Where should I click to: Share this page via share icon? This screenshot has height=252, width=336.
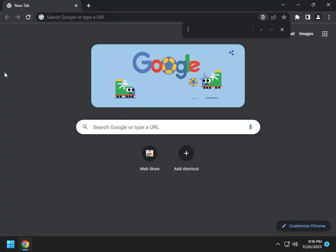[x=274, y=17]
